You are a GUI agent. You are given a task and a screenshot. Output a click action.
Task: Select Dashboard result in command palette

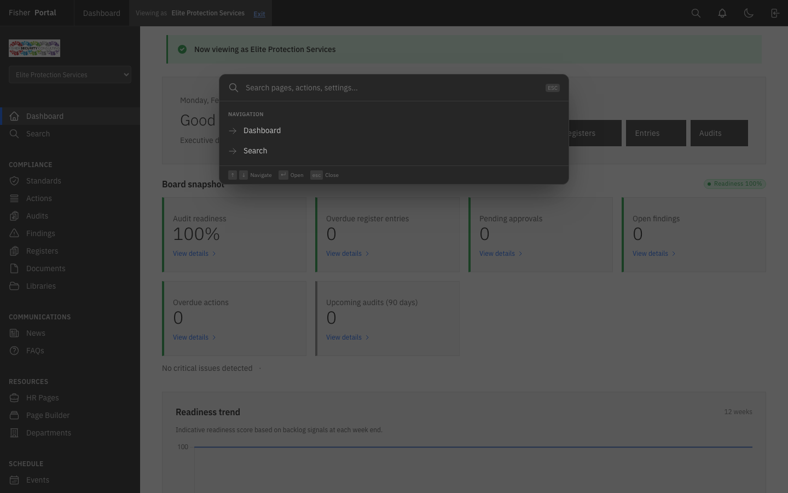[x=394, y=130]
